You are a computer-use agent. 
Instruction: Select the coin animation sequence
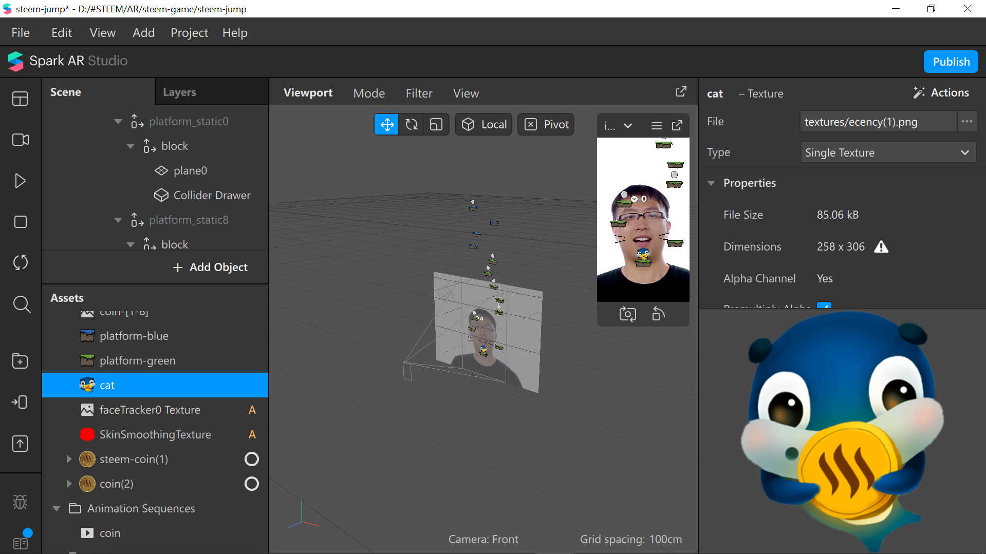point(155,533)
